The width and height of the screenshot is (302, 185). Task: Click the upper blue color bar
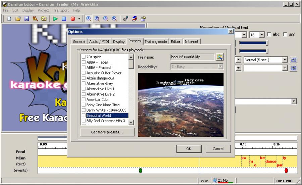[x=253, y=43]
